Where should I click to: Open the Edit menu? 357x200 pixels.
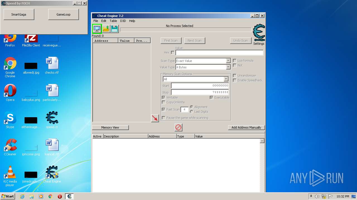click(x=104, y=21)
